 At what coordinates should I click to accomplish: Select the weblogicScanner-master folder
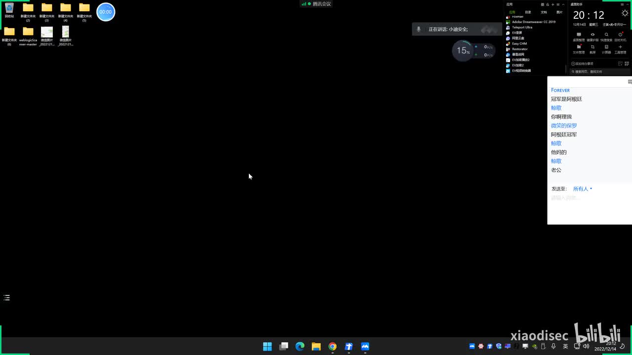[x=28, y=36]
